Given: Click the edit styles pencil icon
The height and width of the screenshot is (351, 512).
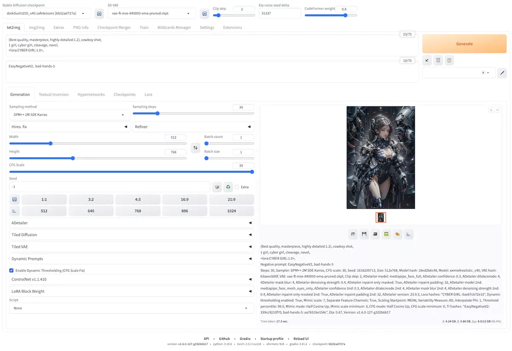Looking at the screenshot, I should [x=502, y=73].
